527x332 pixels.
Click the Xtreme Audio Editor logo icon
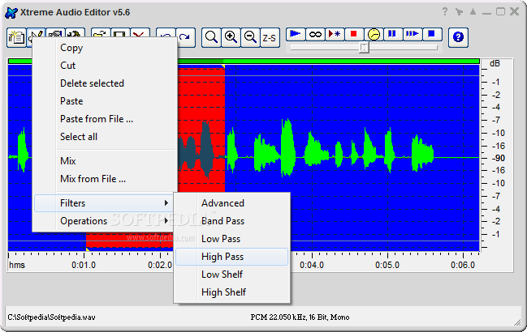[x=11, y=12]
